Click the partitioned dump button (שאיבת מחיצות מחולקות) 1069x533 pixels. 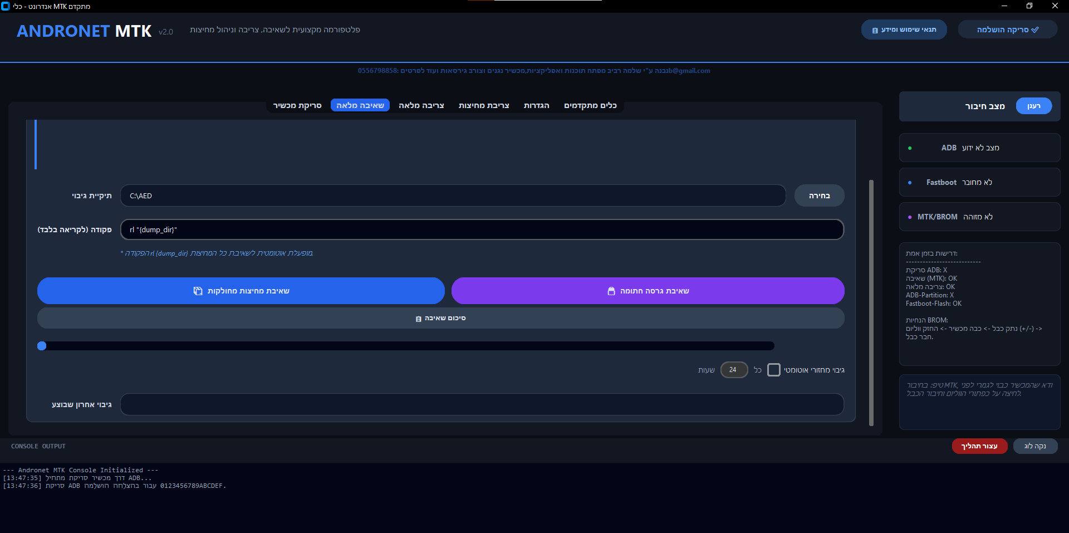click(241, 291)
